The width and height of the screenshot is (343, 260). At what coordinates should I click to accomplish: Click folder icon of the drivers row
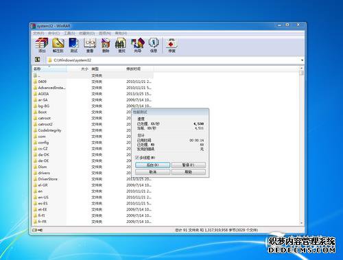[x=35, y=173]
